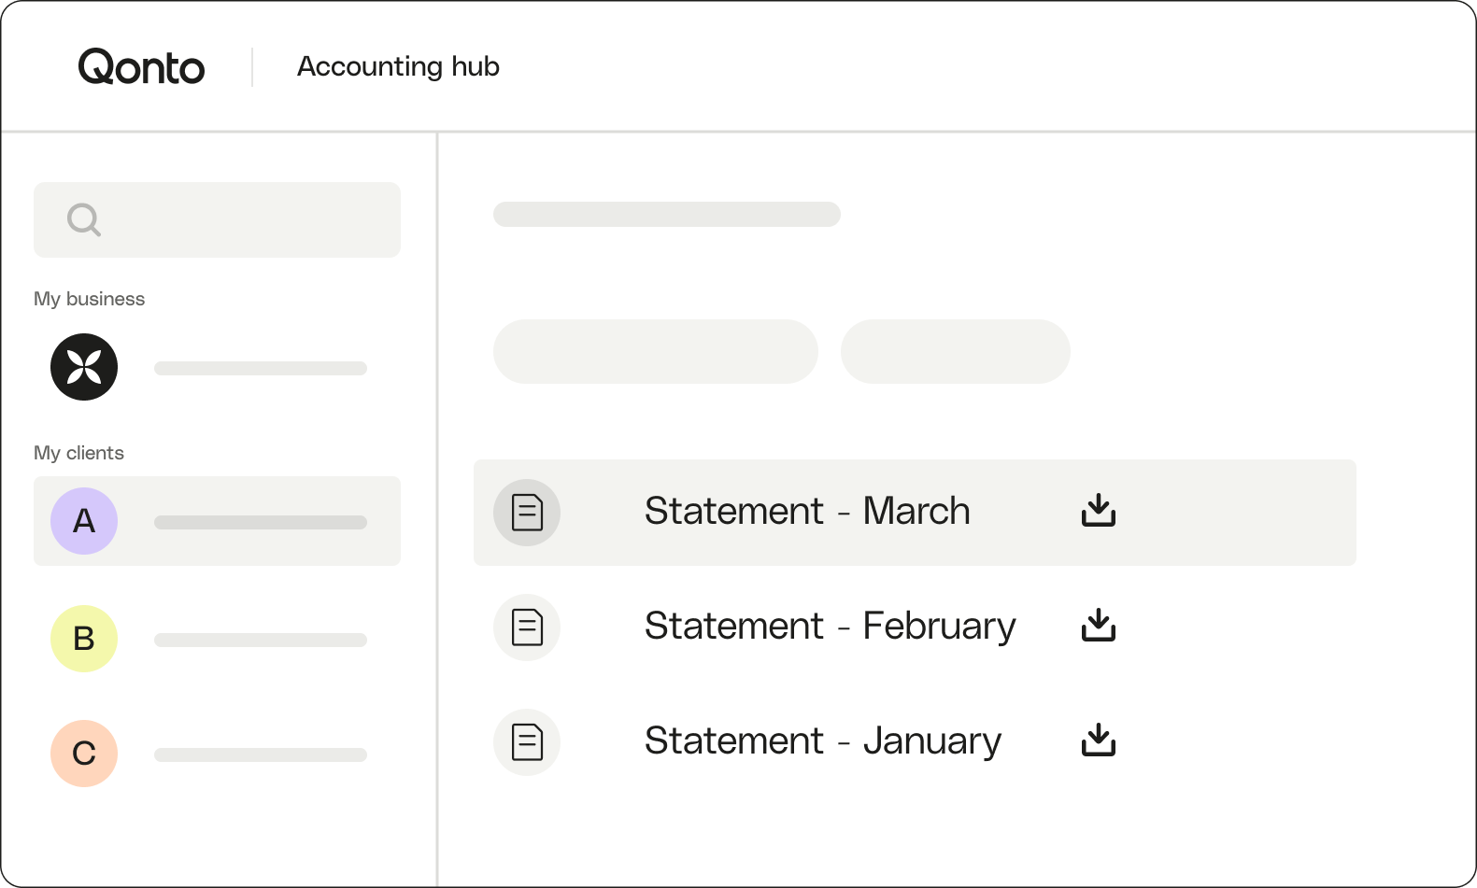Open the Statement - February row
1477x888 pixels.
coord(915,627)
